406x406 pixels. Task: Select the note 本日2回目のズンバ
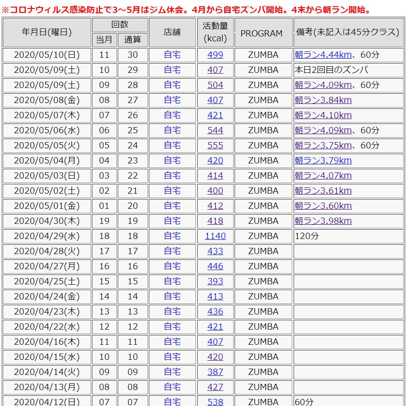pos(331,70)
